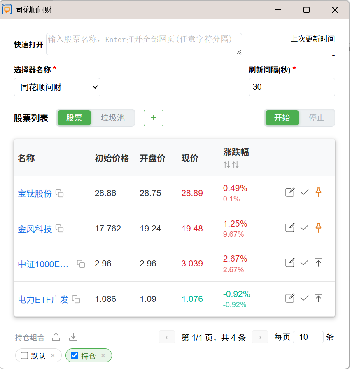Viewport: 350px width, 369px height.
Task: Click the 17.762 initial price
Action: 108,229
